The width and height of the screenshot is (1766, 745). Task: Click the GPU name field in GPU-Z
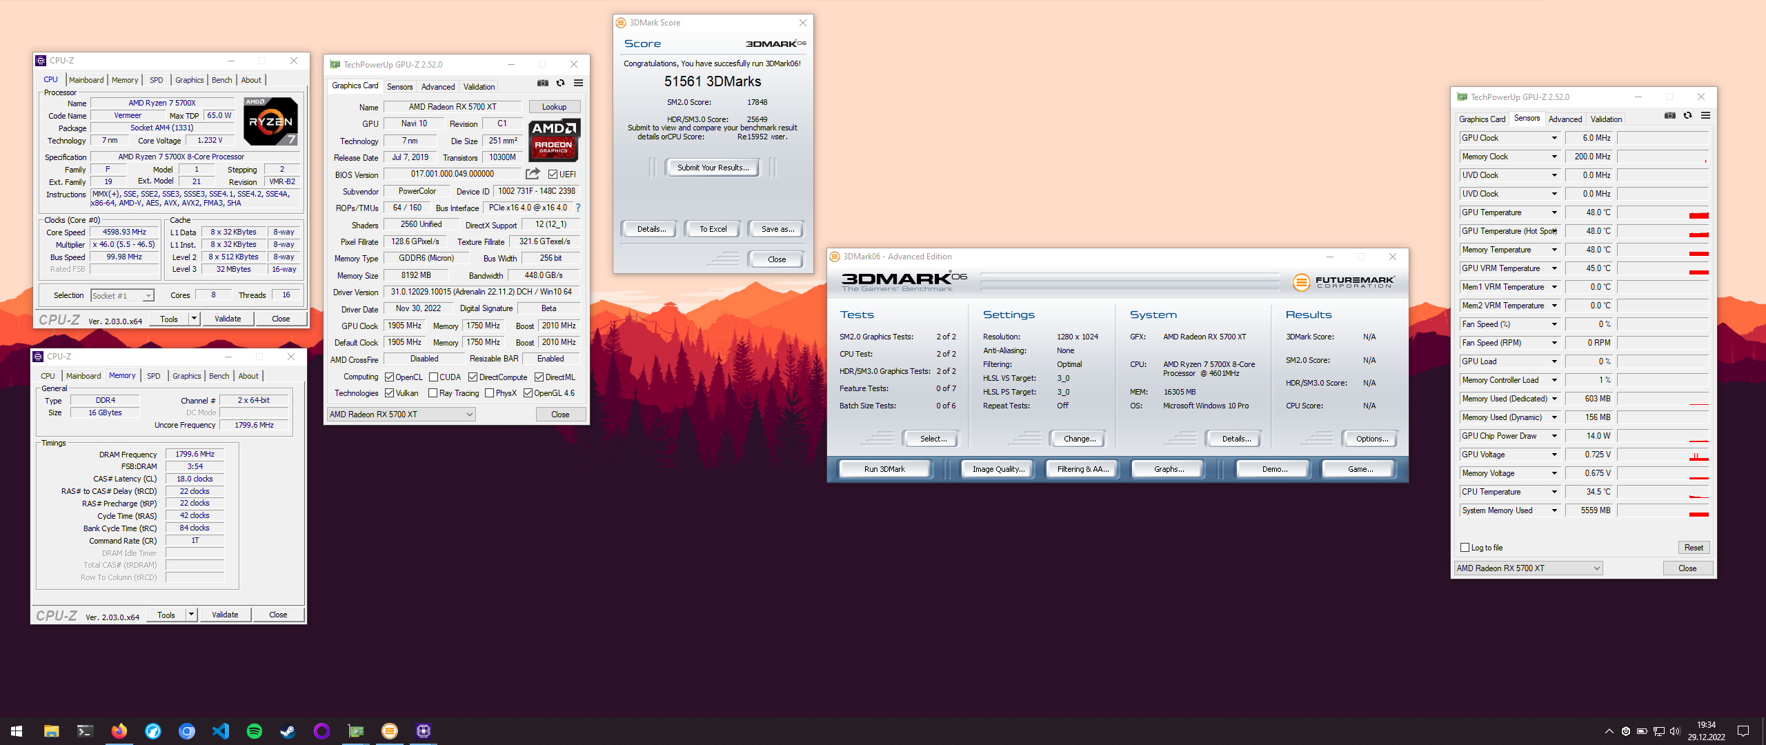point(453,107)
